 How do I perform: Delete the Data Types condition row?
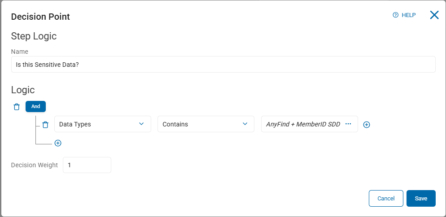point(45,125)
